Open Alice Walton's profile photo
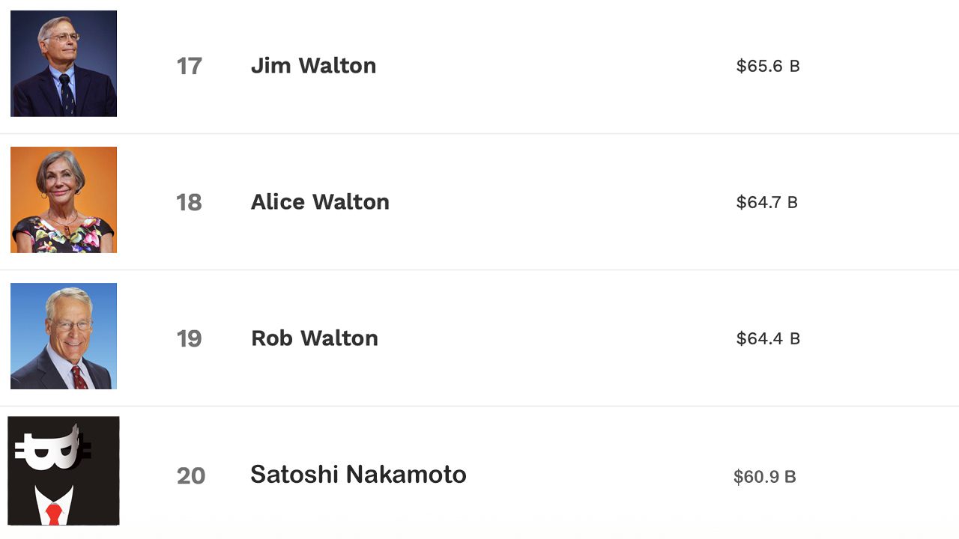This screenshot has width=959, height=539. 64,200
